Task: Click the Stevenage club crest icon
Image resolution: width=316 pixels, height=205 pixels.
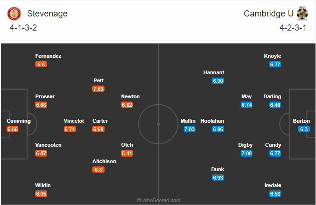Action: point(14,14)
